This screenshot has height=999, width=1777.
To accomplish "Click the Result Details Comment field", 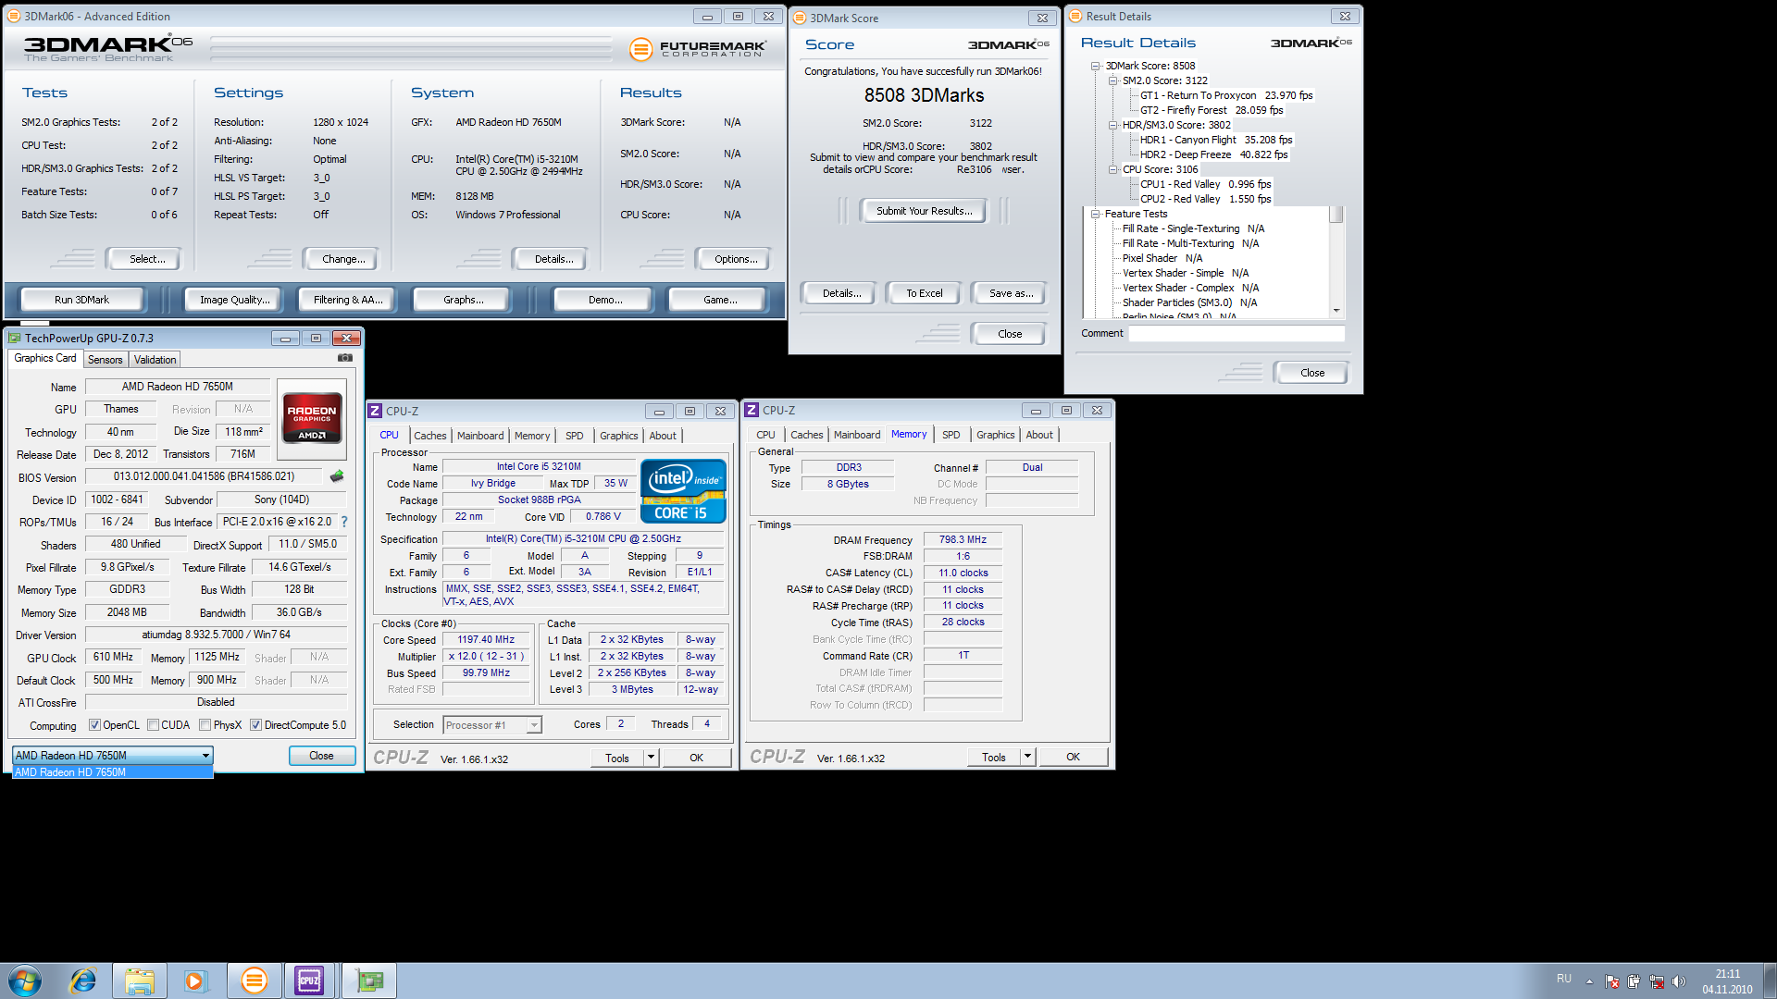I will click(1236, 334).
